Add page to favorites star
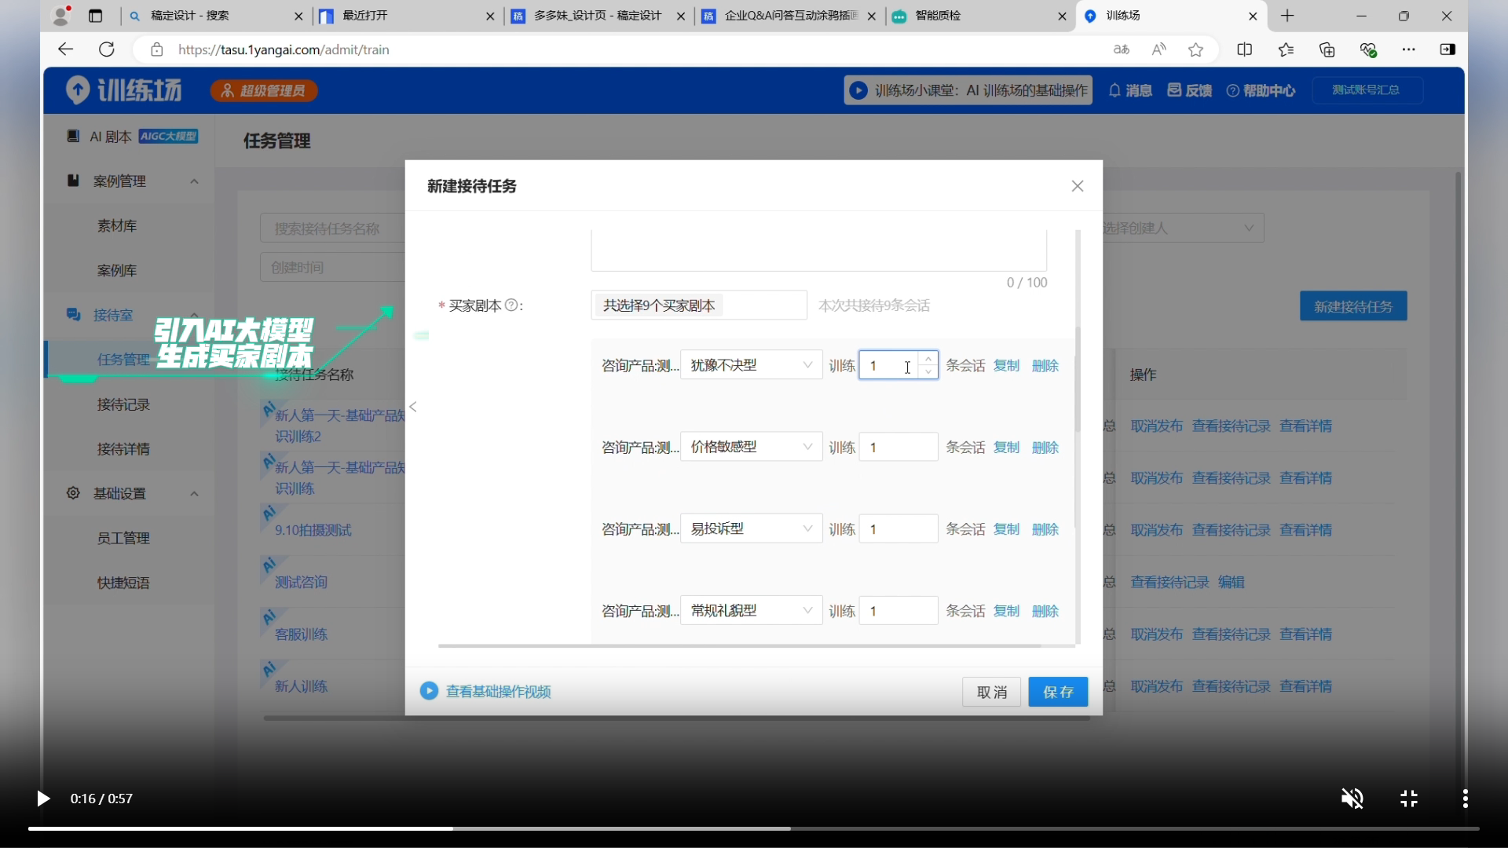The width and height of the screenshot is (1508, 848). tap(1195, 49)
